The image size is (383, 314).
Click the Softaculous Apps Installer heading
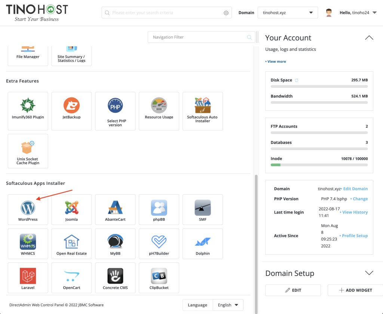pos(36,183)
